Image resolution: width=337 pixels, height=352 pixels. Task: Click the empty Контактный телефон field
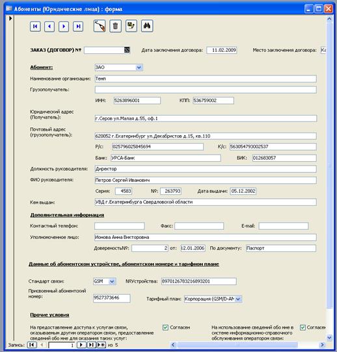[119, 226]
